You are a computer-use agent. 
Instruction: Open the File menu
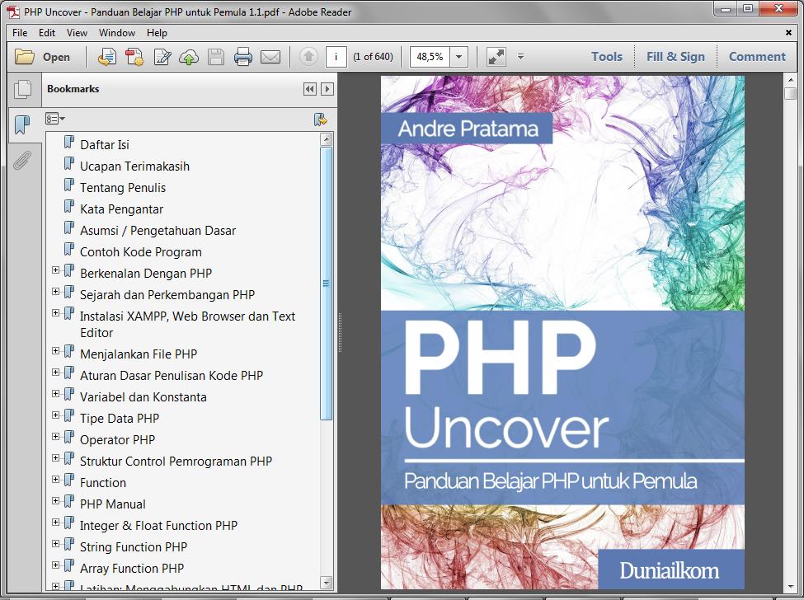(20, 33)
